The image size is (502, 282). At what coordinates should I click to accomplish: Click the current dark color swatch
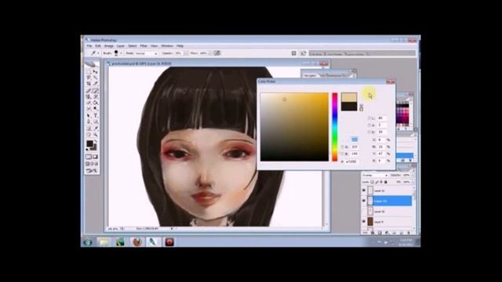[x=349, y=107]
